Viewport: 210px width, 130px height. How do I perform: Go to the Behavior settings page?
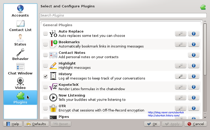[20, 54]
